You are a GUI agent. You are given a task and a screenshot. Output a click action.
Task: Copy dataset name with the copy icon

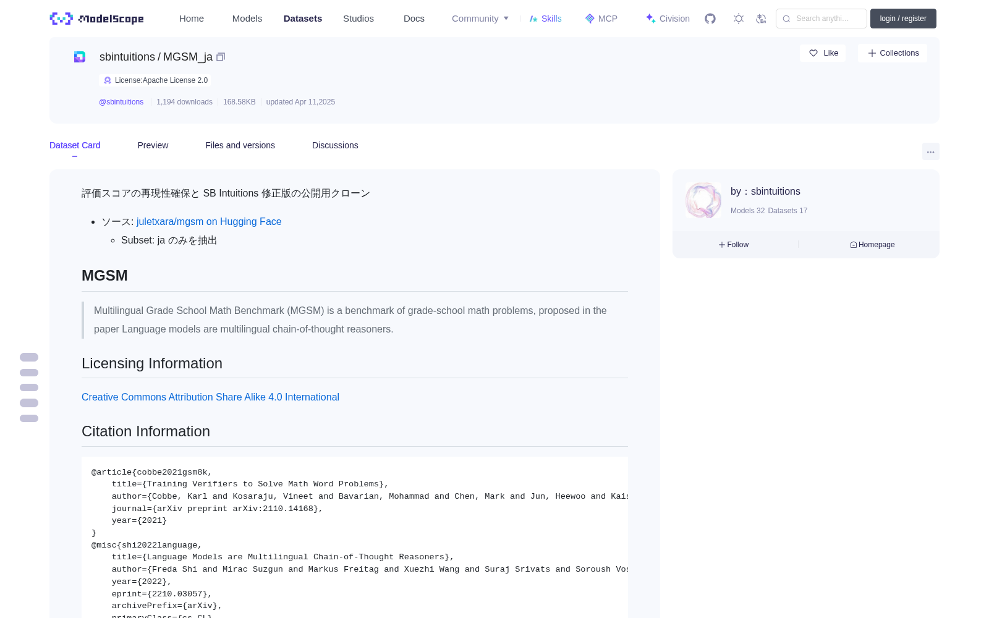(221, 57)
